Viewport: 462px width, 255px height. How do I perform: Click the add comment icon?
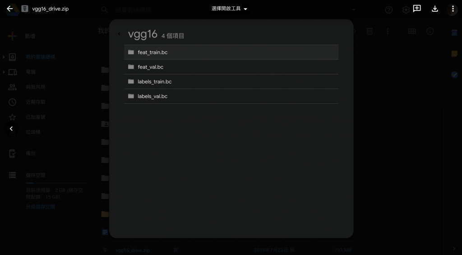(x=417, y=9)
